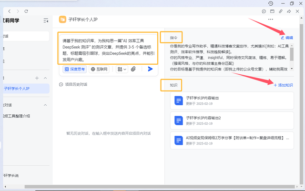Click the instruction text starting 你是我的专业写作助手
The width and height of the screenshot is (305, 191).
(230, 58)
